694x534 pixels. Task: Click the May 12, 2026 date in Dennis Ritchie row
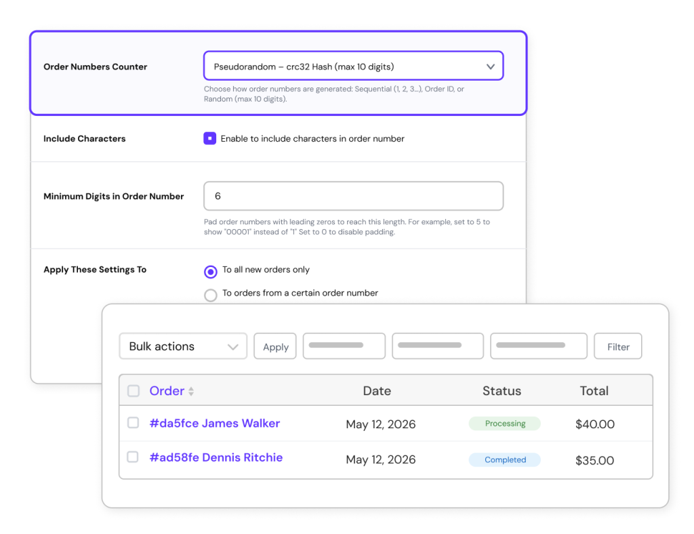click(381, 459)
